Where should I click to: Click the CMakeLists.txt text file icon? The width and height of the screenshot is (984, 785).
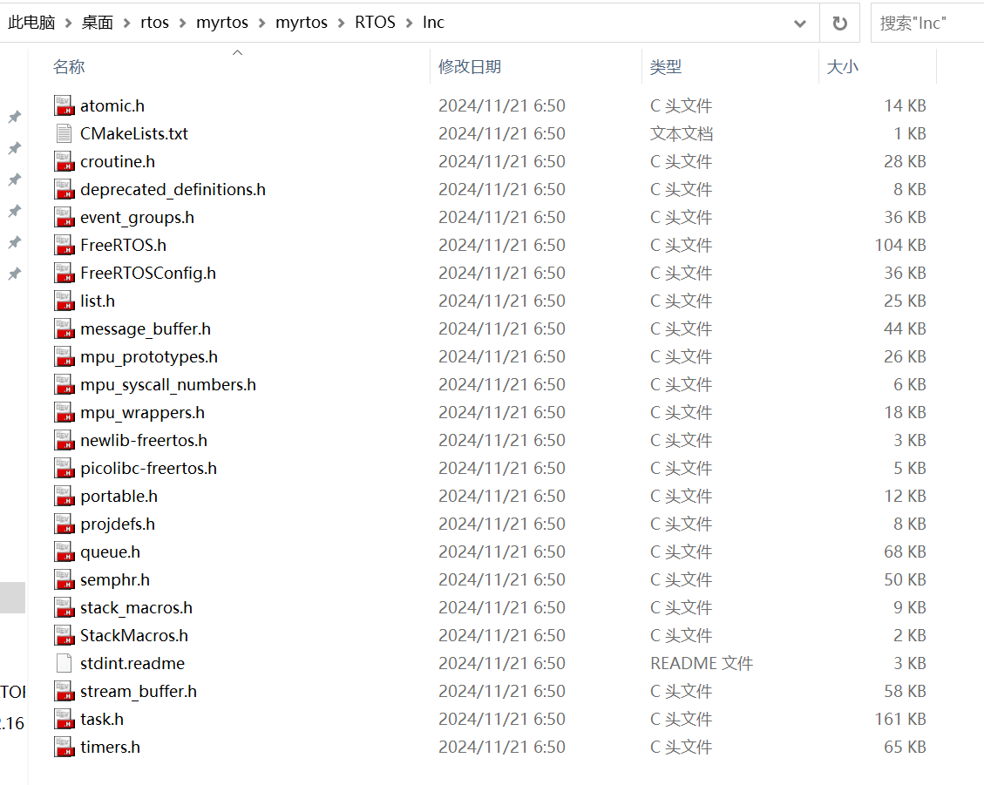pos(64,133)
